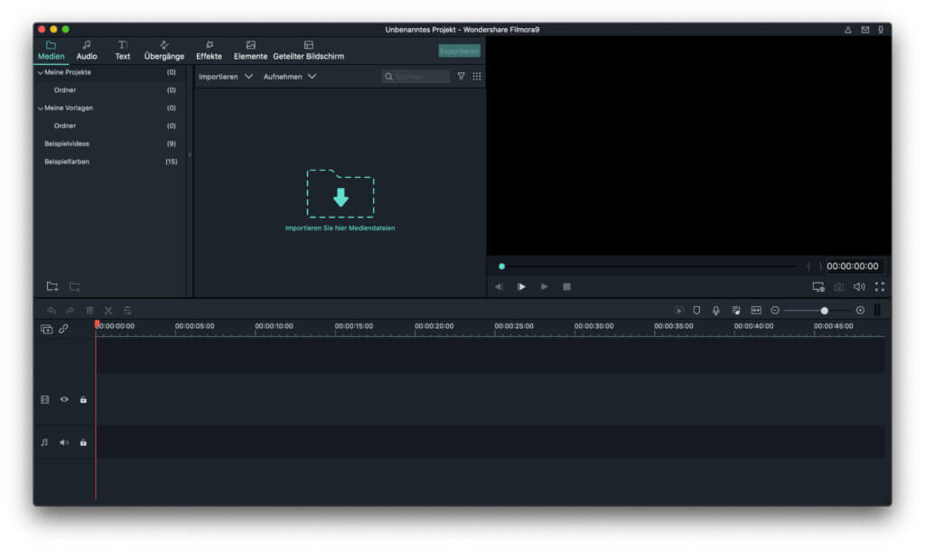Collapse the Meine Projekte tree
Image resolution: width=925 pixels, height=550 pixels.
pos(40,72)
